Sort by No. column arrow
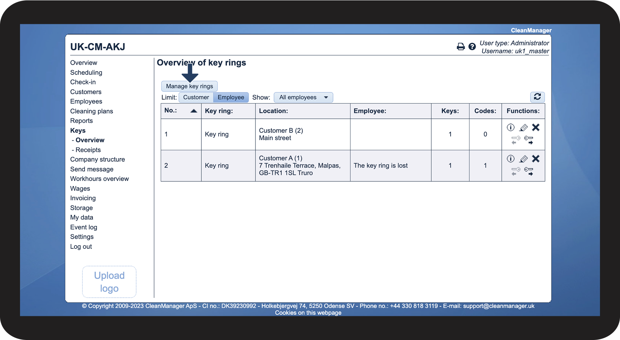Image resolution: width=620 pixels, height=340 pixels. coord(194,111)
